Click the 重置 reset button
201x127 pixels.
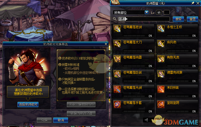tap(193, 19)
